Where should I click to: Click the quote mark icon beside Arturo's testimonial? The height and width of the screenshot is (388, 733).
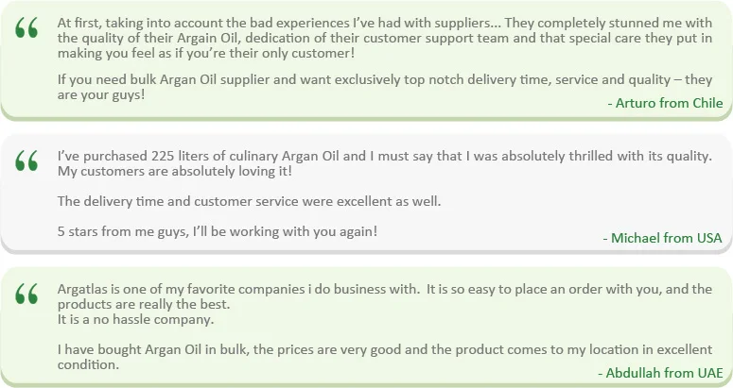pos(26,29)
